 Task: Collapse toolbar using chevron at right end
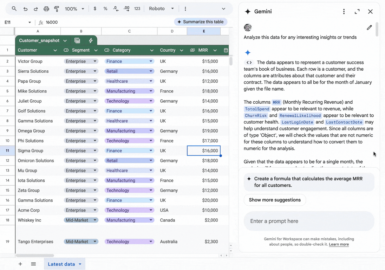click(223, 9)
